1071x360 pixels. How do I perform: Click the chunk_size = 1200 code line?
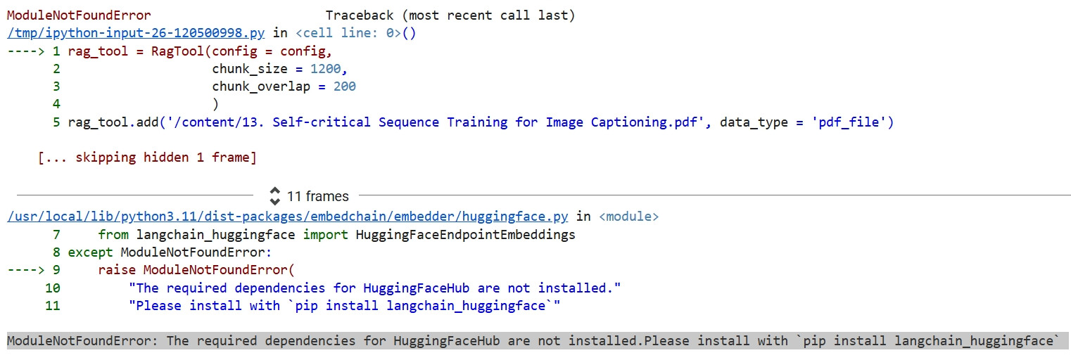(x=280, y=69)
